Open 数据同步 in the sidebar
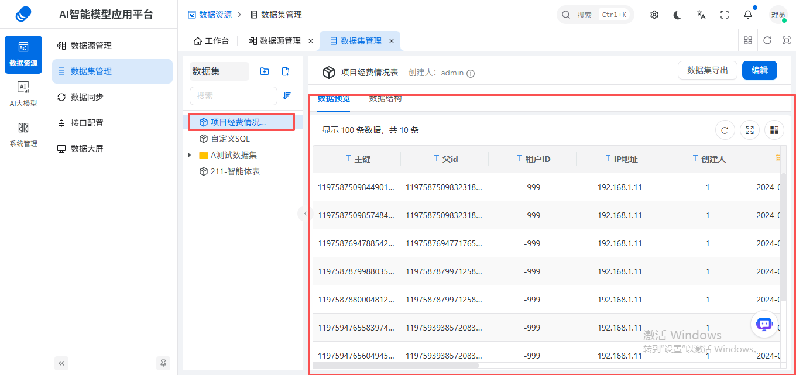The height and width of the screenshot is (375, 796). [112, 97]
